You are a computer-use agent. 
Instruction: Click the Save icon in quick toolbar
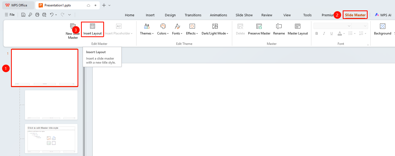pos(23,15)
